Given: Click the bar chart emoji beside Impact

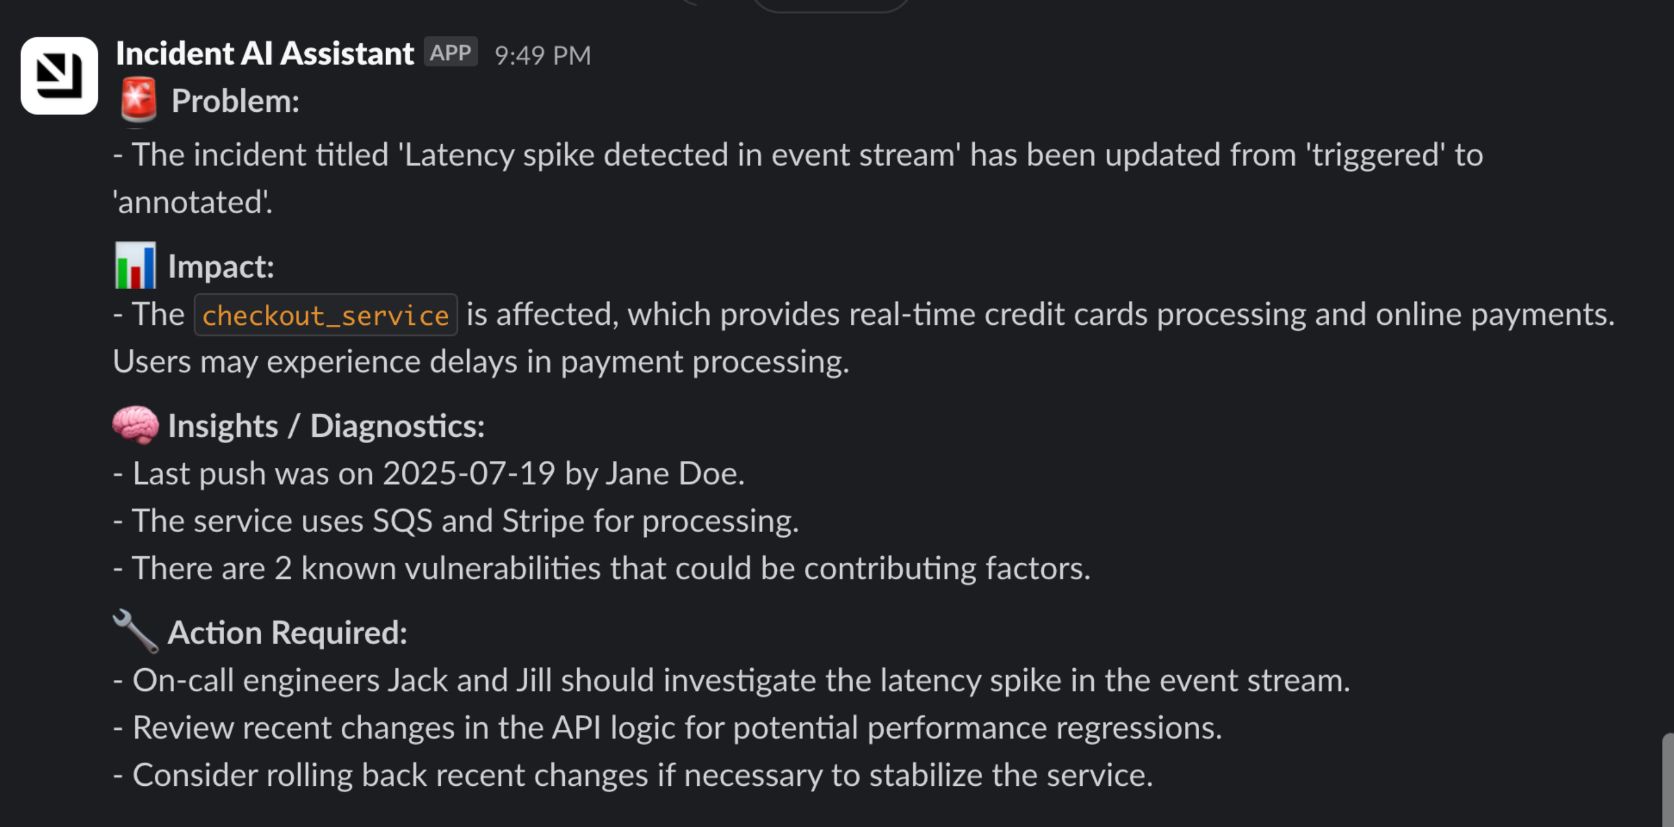Looking at the screenshot, I should (x=135, y=265).
